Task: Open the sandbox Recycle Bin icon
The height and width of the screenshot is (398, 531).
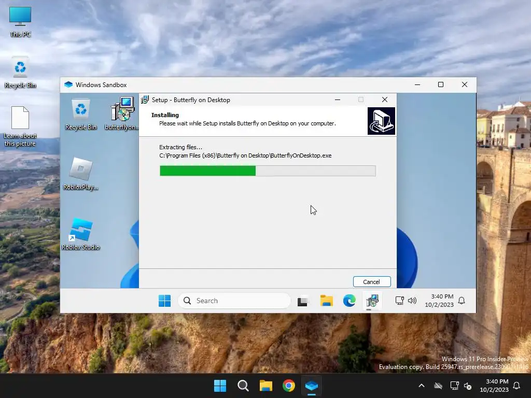Action: [80, 115]
